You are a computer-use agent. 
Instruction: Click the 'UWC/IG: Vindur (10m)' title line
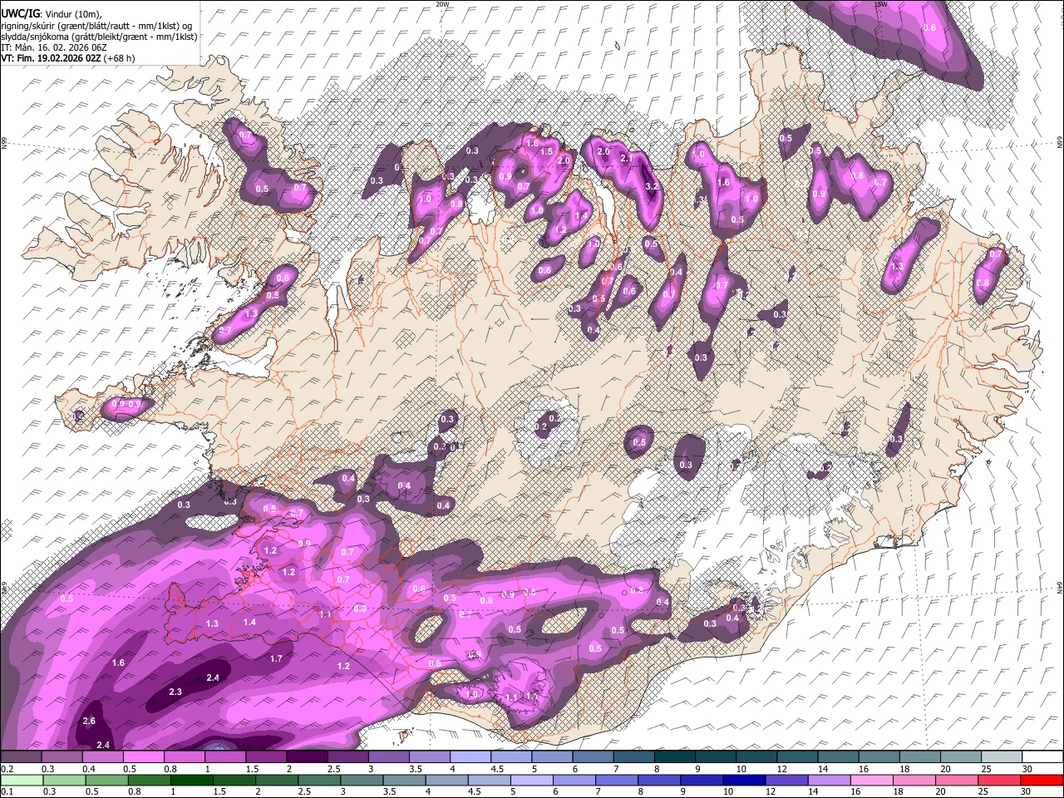point(51,14)
